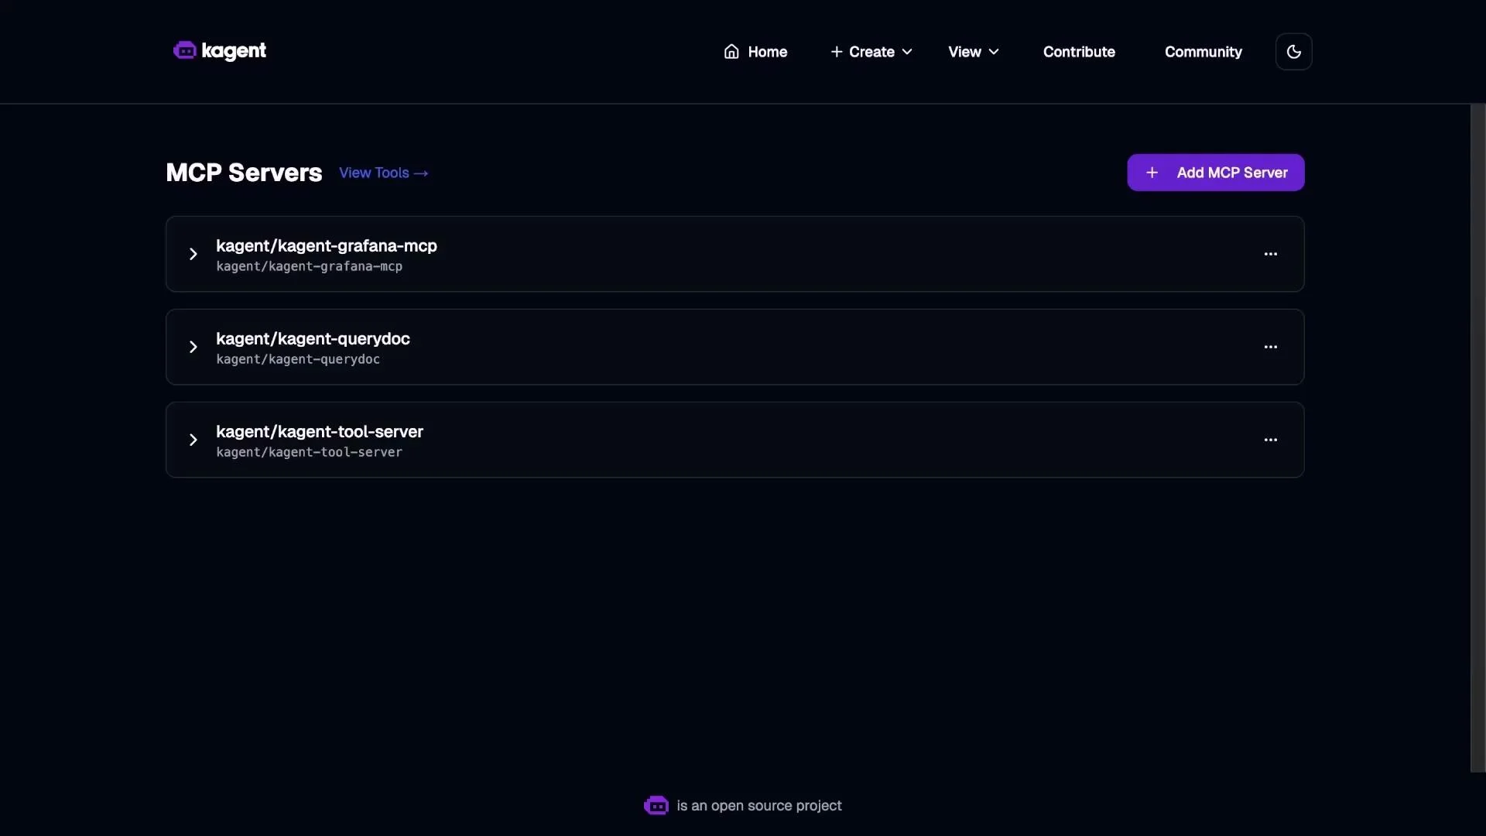Open the Contribute link
The height and width of the screenshot is (836, 1486).
tap(1079, 52)
